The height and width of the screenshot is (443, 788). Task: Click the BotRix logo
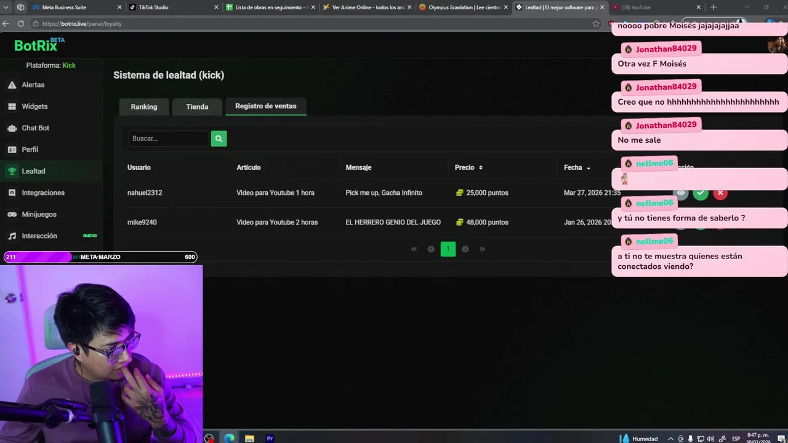click(x=39, y=45)
